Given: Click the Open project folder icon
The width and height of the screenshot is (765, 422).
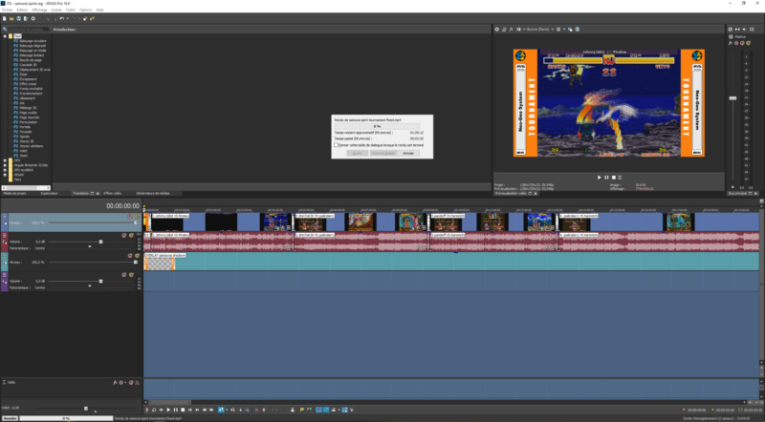Looking at the screenshot, I should click(x=11, y=18).
